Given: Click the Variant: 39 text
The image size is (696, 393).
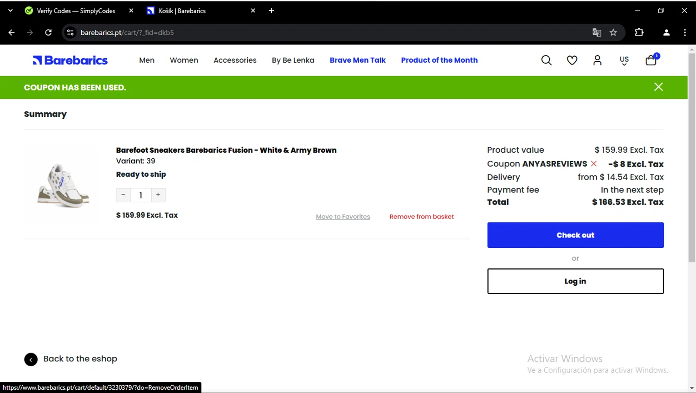Looking at the screenshot, I should click(x=135, y=161).
